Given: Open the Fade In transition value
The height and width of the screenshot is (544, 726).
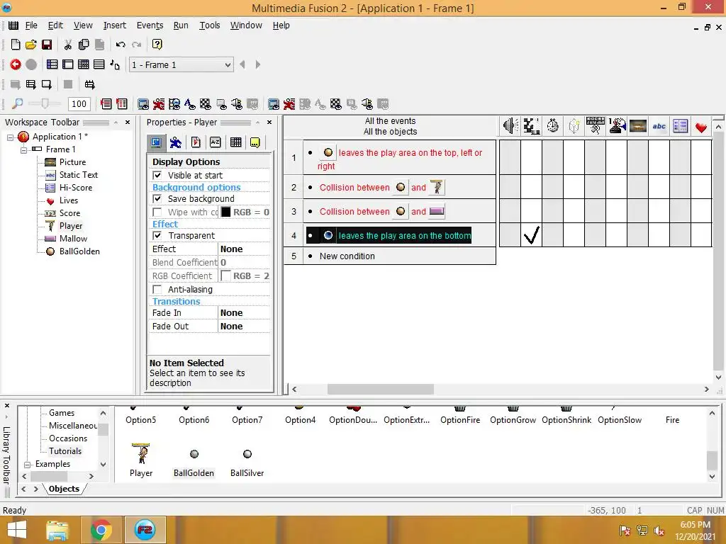Looking at the screenshot, I should (x=244, y=312).
